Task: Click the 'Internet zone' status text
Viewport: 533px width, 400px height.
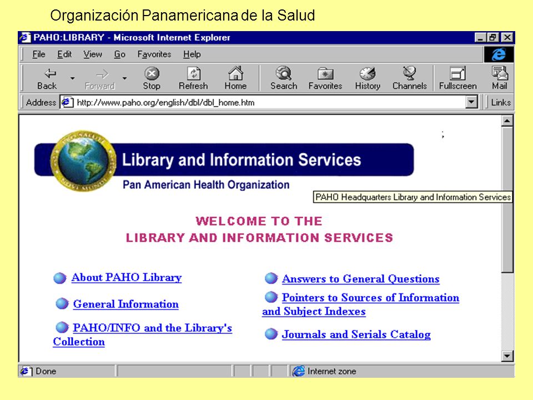Action: (332, 371)
